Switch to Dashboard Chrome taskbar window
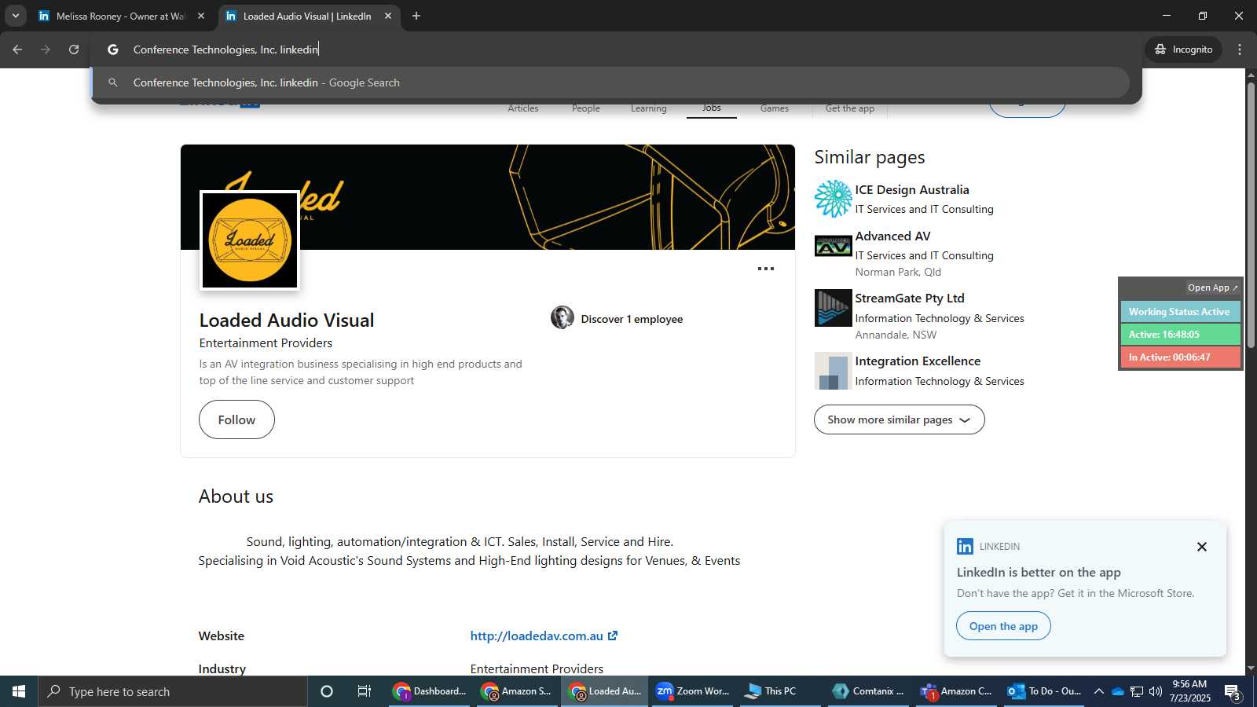This screenshot has height=707, width=1257. point(431,691)
